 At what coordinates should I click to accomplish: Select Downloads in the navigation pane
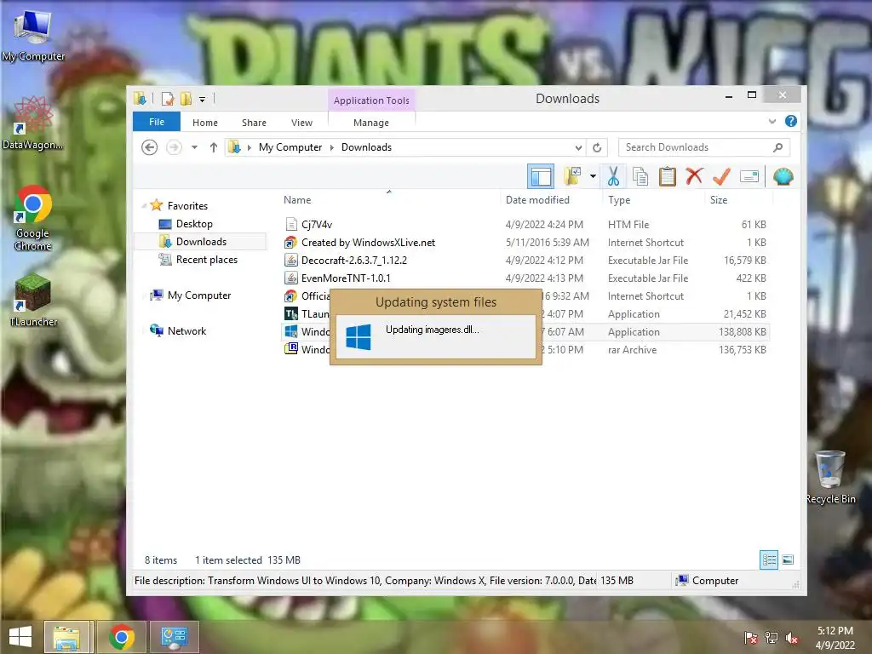[x=201, y=241]
